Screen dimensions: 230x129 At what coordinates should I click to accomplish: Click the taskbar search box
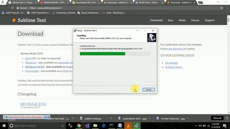pos(37,126)
